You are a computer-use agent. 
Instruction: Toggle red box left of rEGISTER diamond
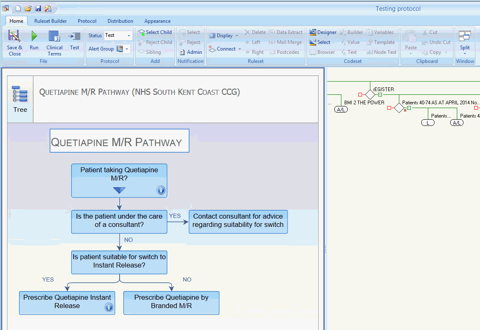360,95
